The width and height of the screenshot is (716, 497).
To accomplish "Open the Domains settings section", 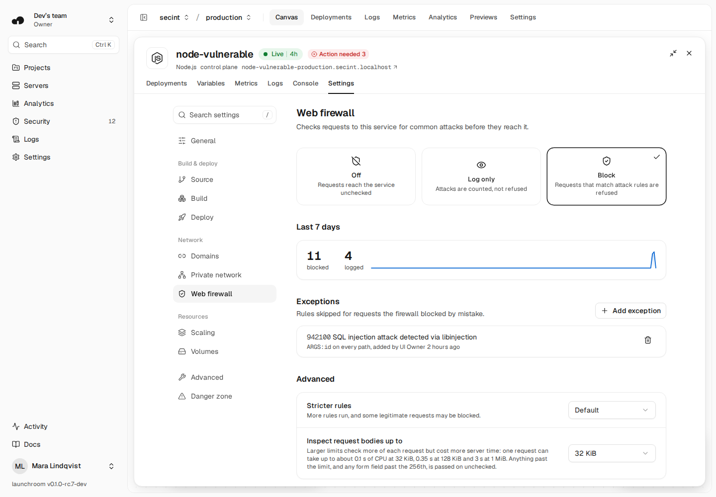I will [225, 256].
